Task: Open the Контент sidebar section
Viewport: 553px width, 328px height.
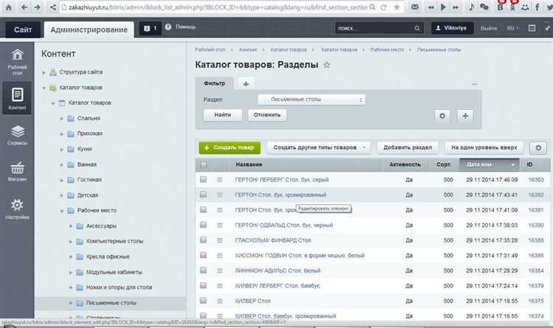Action: (x=17, y=99)
